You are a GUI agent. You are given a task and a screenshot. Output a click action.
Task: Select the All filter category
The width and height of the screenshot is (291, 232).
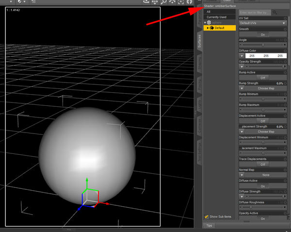(x=220, y=12)
